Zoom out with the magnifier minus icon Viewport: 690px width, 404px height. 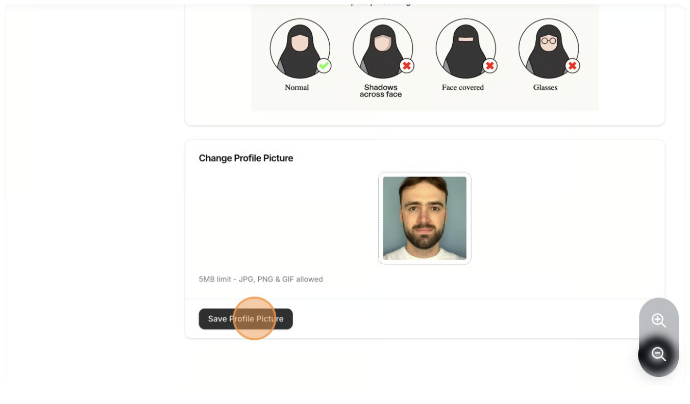click(x=658, y=354)
